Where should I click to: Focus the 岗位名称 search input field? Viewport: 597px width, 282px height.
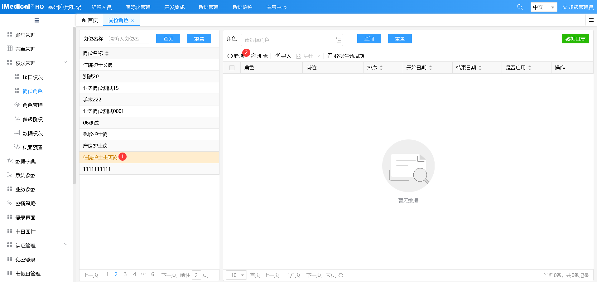coord(128,39)
